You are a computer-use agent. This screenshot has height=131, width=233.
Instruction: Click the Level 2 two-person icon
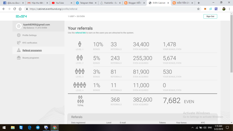(x=80, y=58)
